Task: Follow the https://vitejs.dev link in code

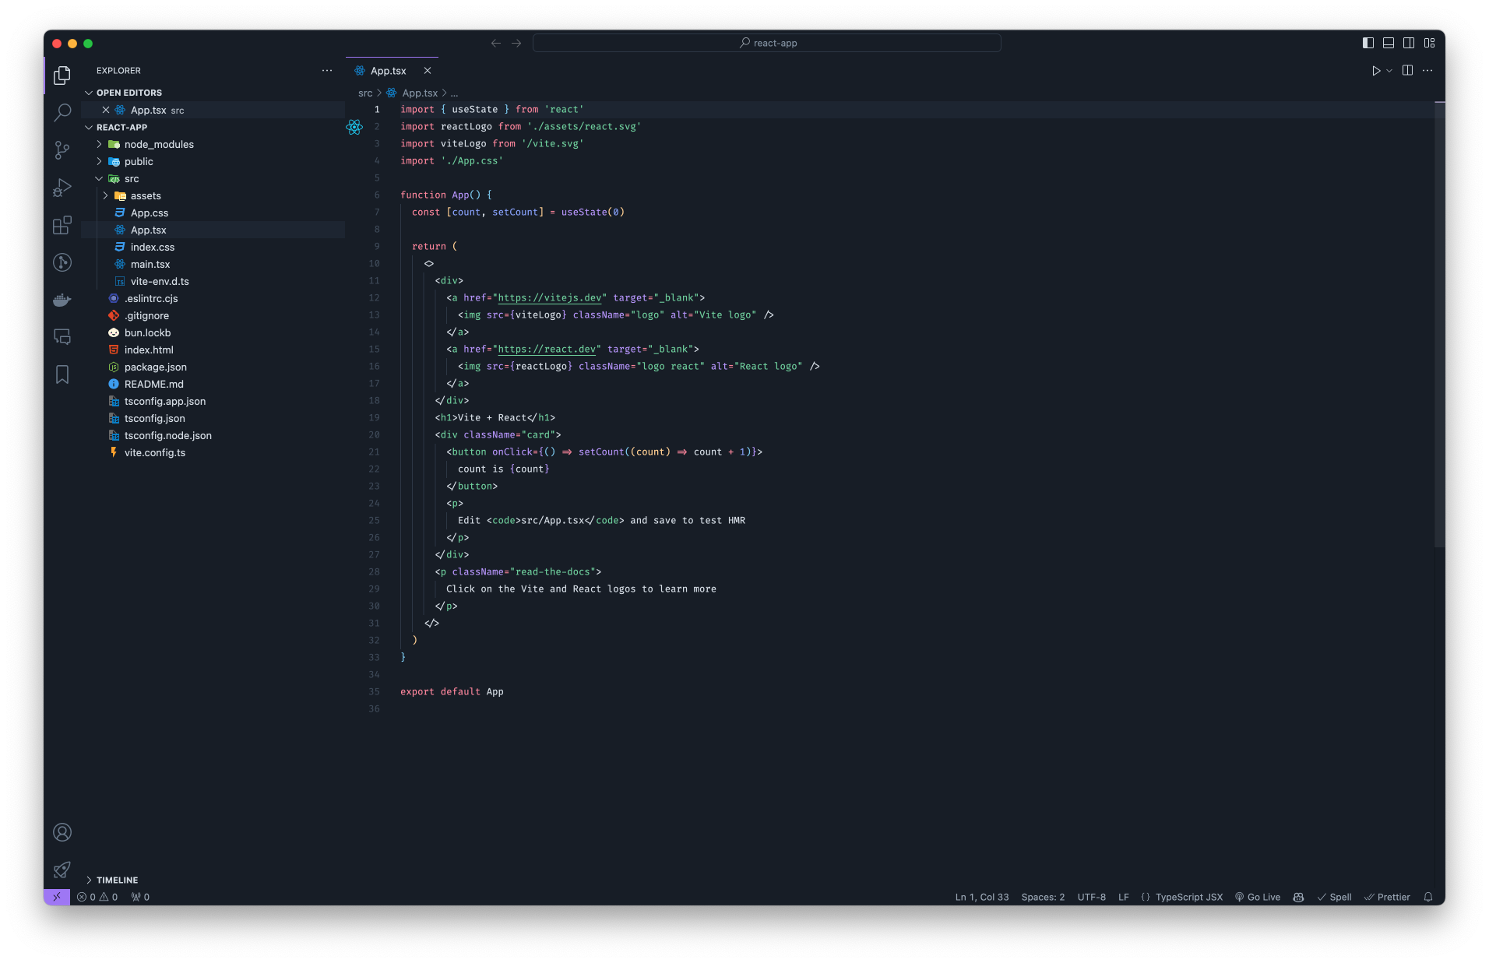Action: tap(550, 297)
